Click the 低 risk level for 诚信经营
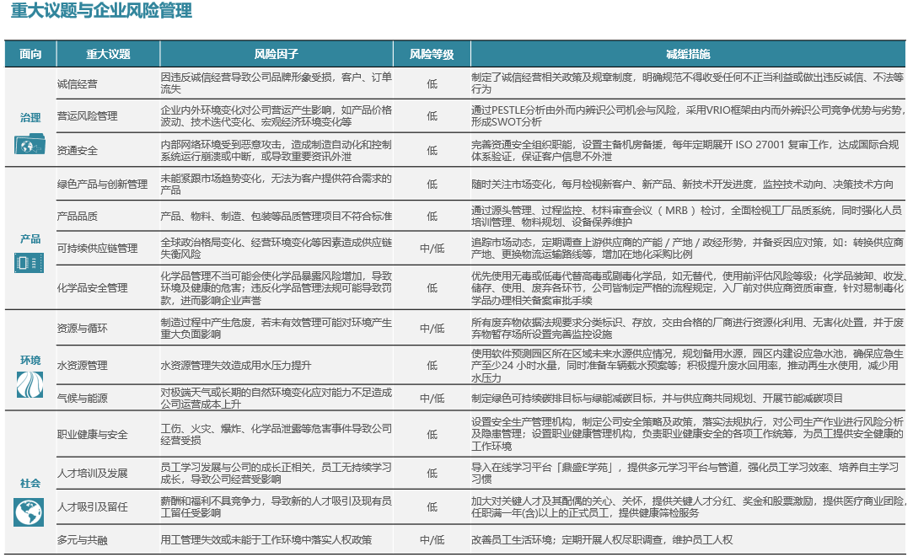 click(x=432, y=83)
